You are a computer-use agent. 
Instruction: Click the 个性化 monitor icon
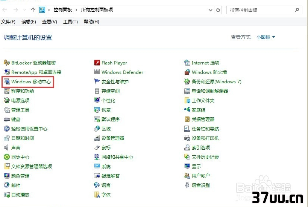97,100
